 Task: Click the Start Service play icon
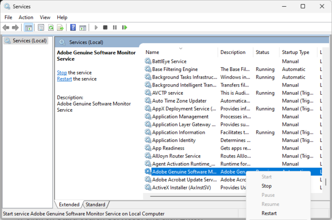click(x=96, y=27)
